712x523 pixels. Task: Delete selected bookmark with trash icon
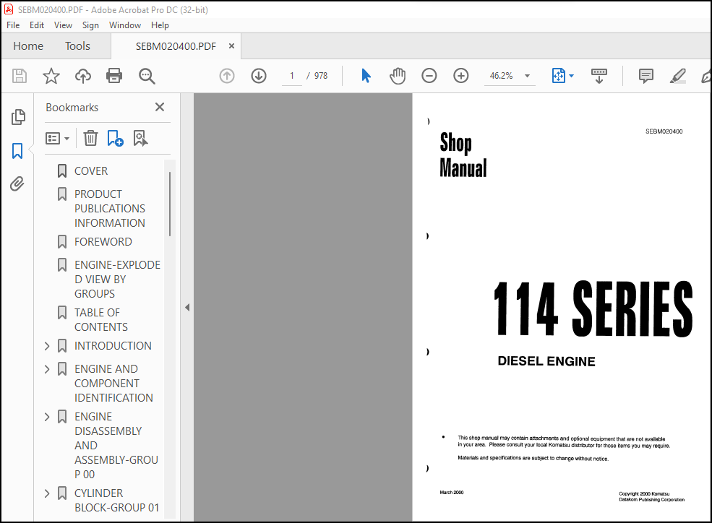(91, 139)
